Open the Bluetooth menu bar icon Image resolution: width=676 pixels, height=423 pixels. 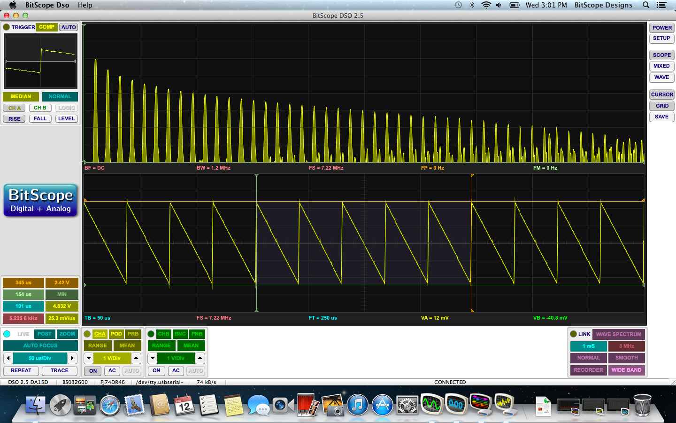472,5
